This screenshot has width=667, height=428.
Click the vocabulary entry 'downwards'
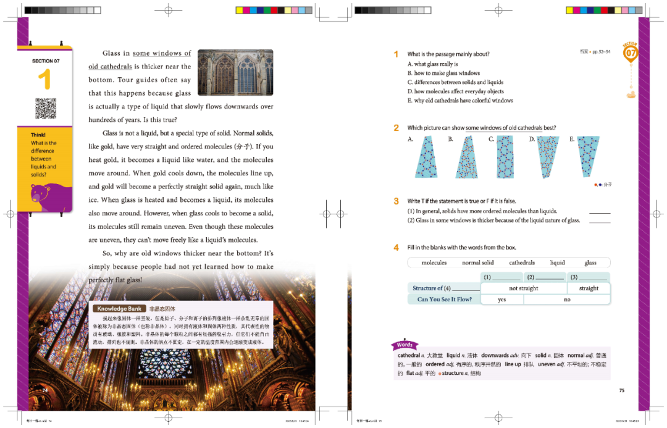495,355
